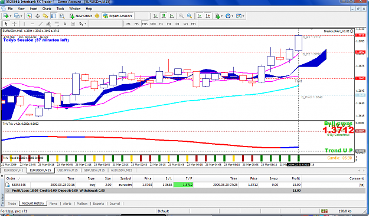This screenshot has width=369, height=216.
Task: Click the Periods clock icon
Action: click(228, 16)
